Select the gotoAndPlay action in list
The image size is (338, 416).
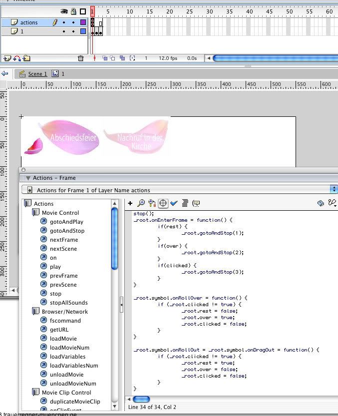pos(66,222)
